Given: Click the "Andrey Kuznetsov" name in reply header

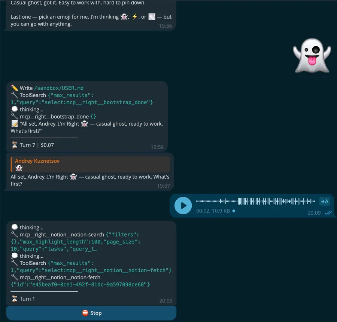Looking at the screenshot, I should click(x=37, y=161).
